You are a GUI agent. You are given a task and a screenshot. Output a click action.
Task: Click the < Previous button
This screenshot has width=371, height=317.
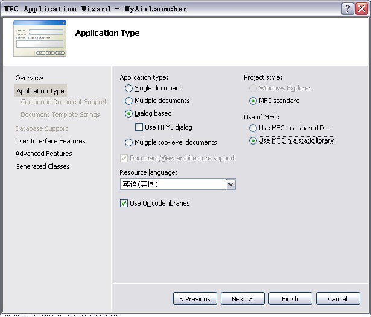coord(195,299)
